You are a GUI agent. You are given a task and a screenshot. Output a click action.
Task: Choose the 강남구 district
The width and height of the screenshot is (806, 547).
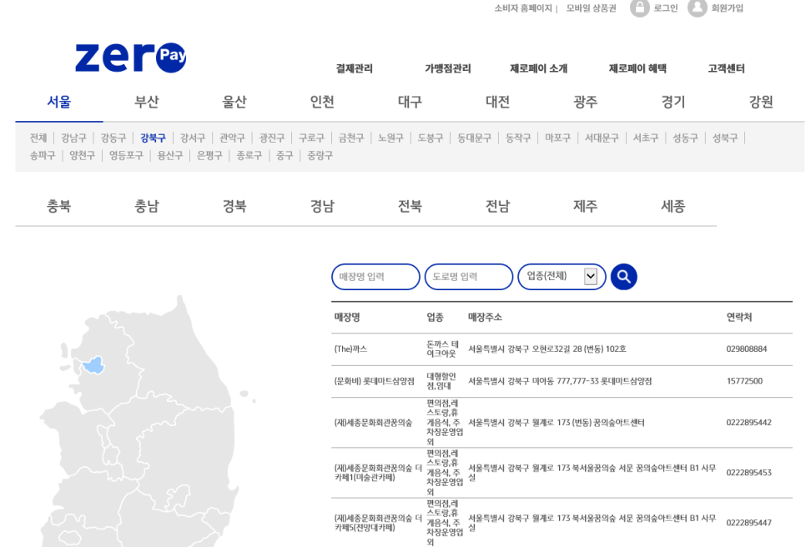pyautogui.click(x=73, y=138)
